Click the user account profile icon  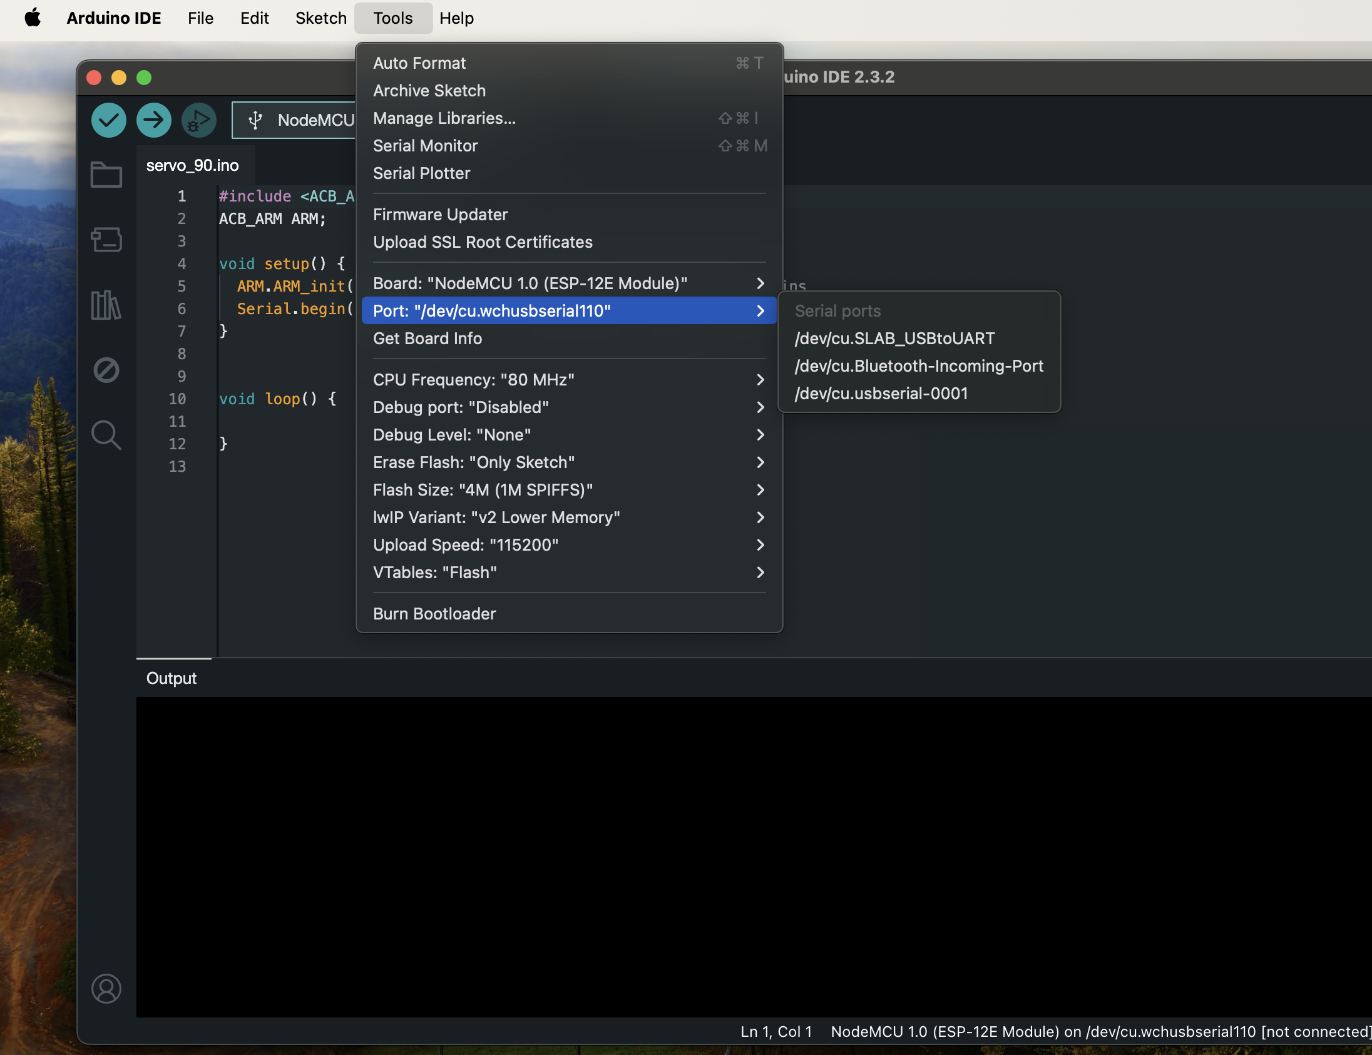(x=106, y=989)
